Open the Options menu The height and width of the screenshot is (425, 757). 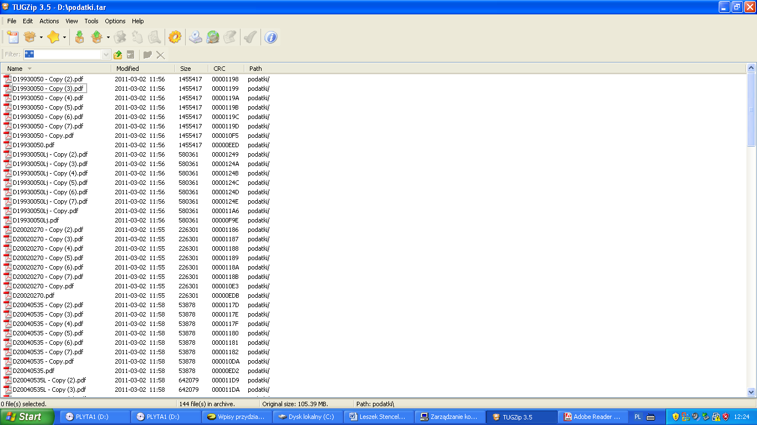(115, 21)
